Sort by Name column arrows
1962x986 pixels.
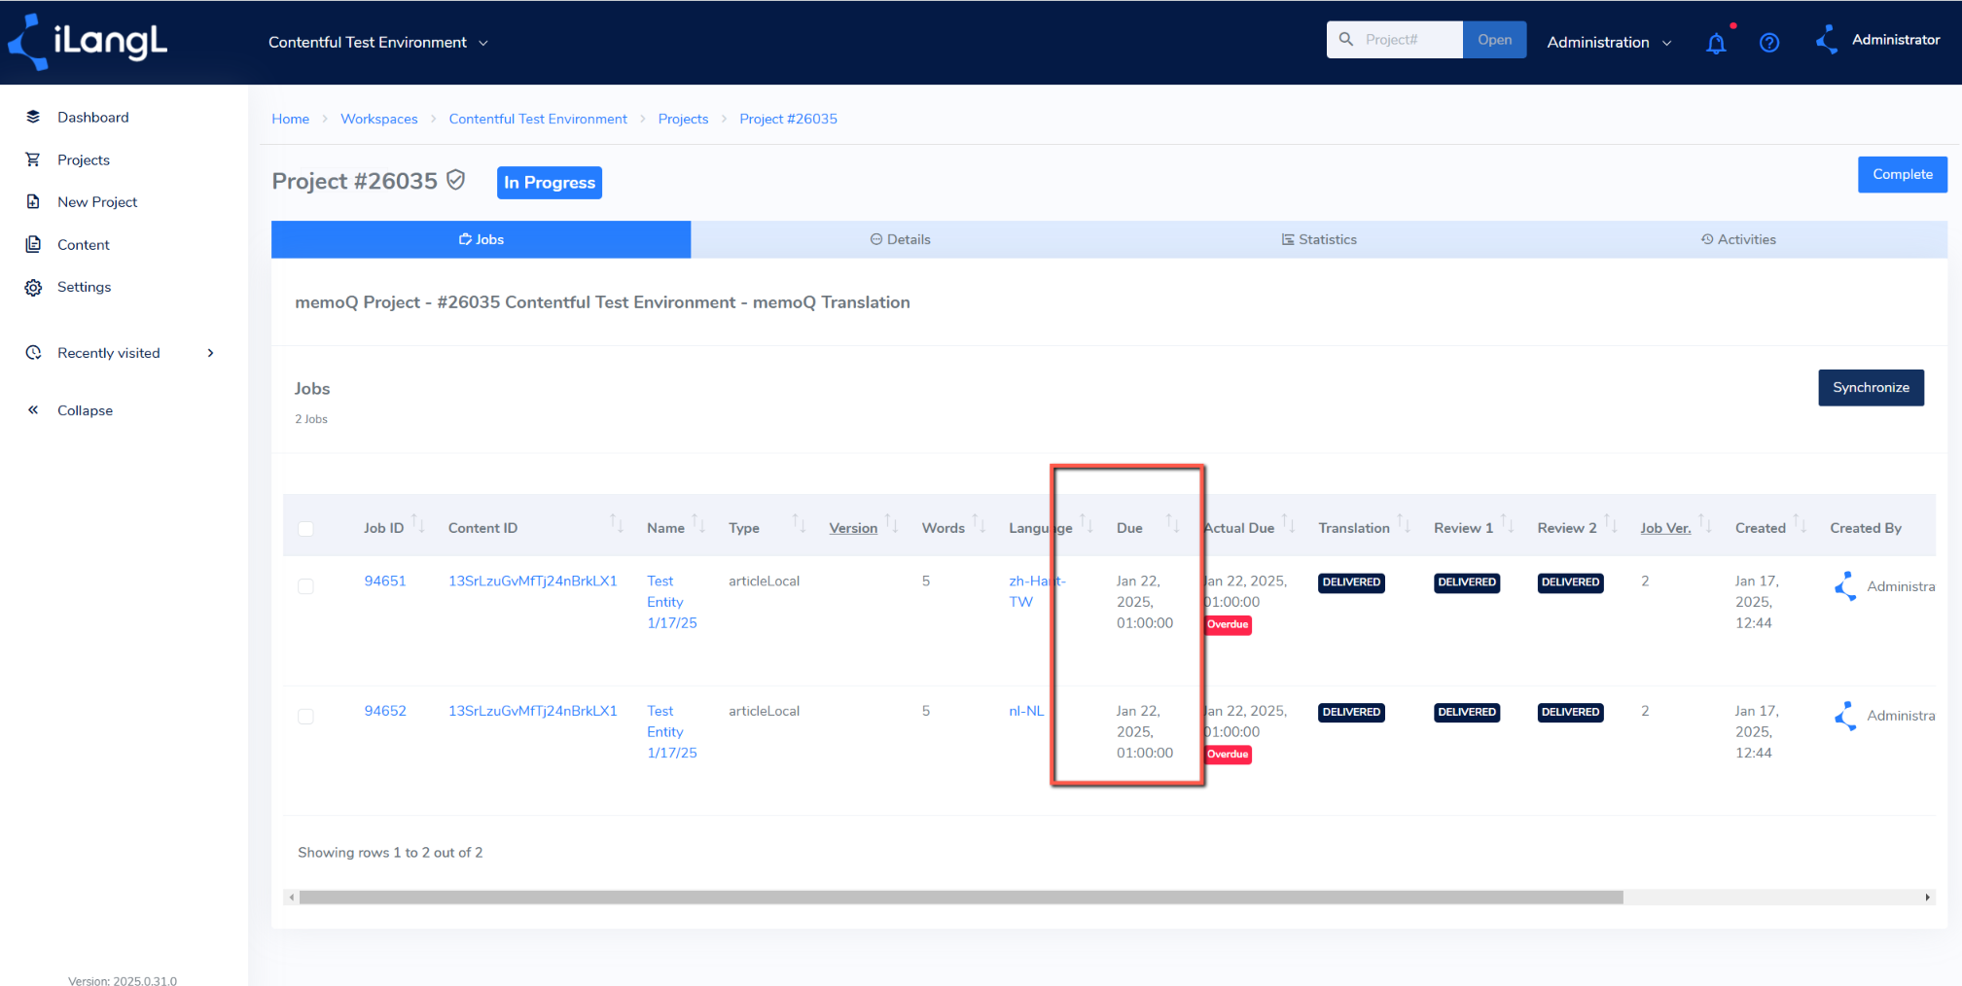tap(698, 523)
